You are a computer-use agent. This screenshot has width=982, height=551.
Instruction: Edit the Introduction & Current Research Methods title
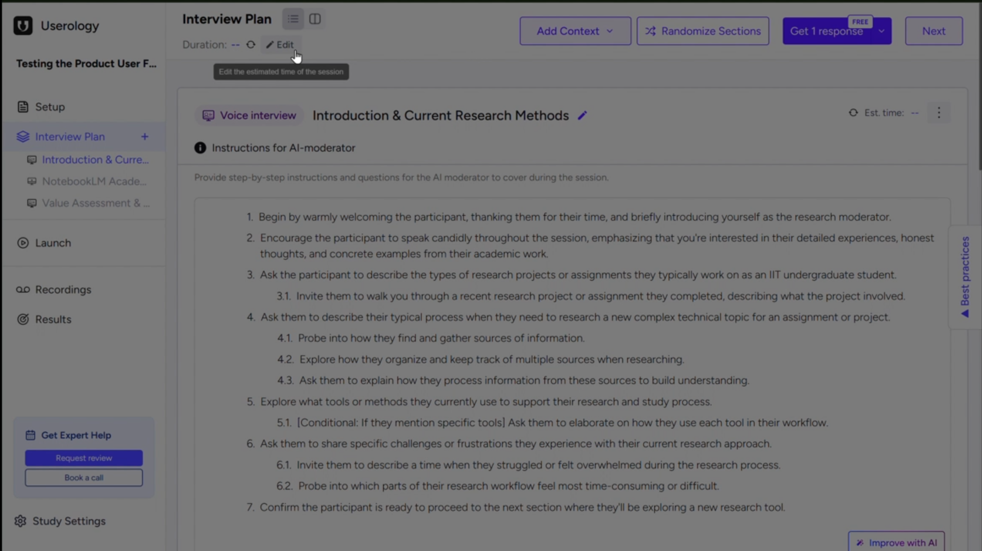click(583, 115)
